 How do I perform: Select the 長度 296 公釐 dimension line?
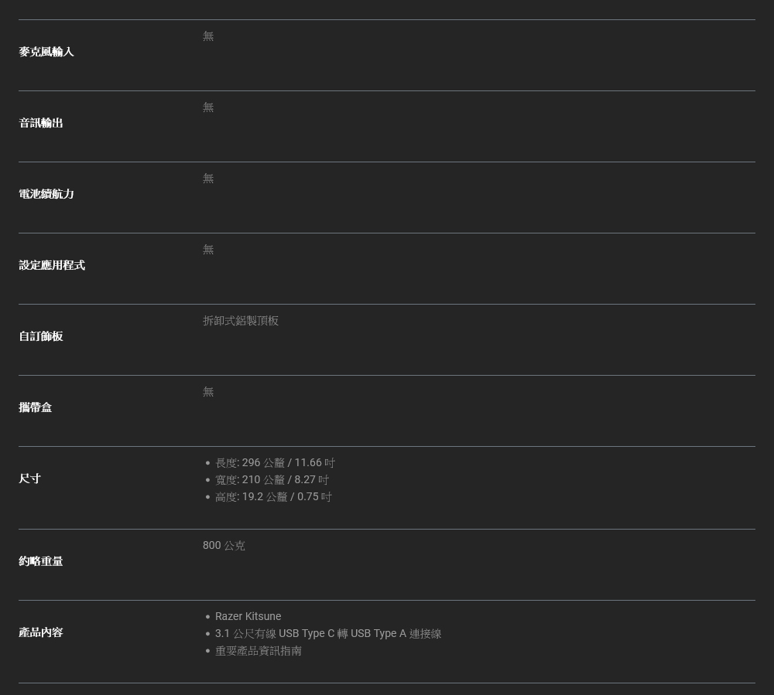point(275,463)
